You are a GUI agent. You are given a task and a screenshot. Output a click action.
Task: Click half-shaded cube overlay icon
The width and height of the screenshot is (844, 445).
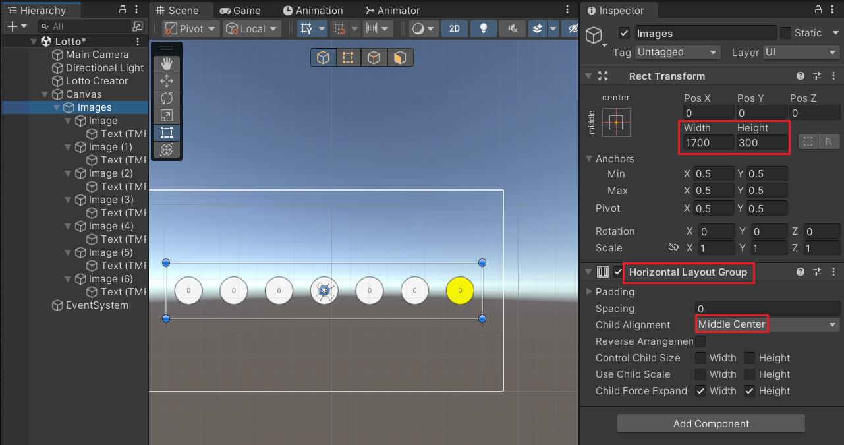pyautogui.click(x=399, y=58)
